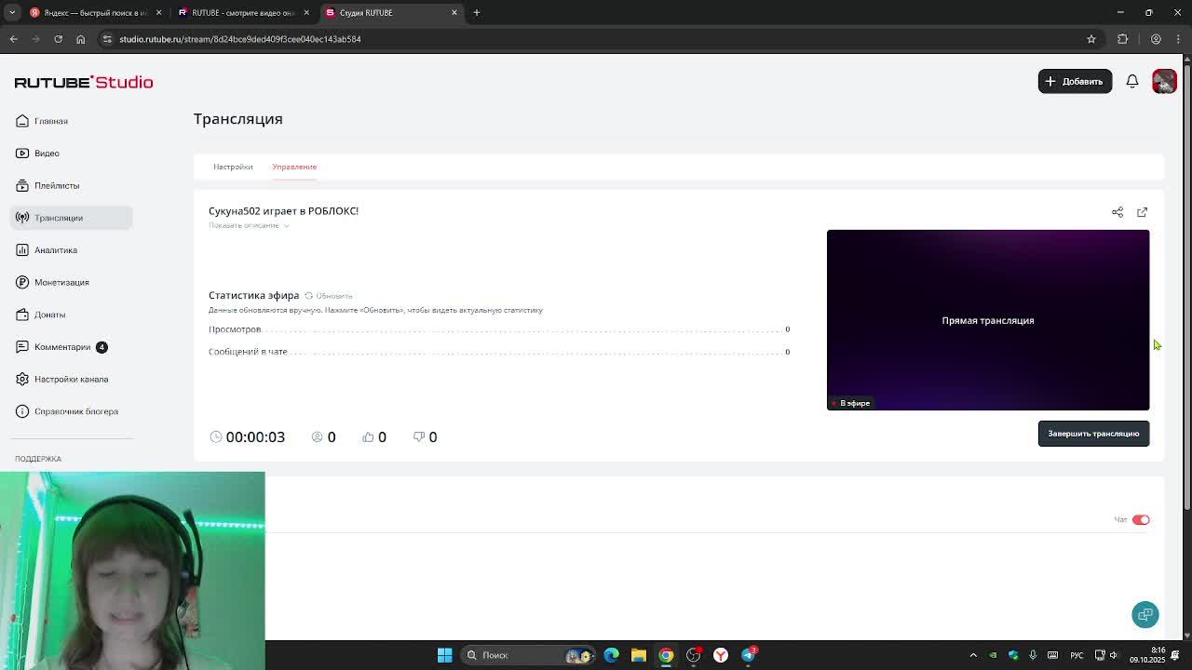The image size is (1192, 670).
Task: Click the site info icon in the address bar
Action: [107, 39]
